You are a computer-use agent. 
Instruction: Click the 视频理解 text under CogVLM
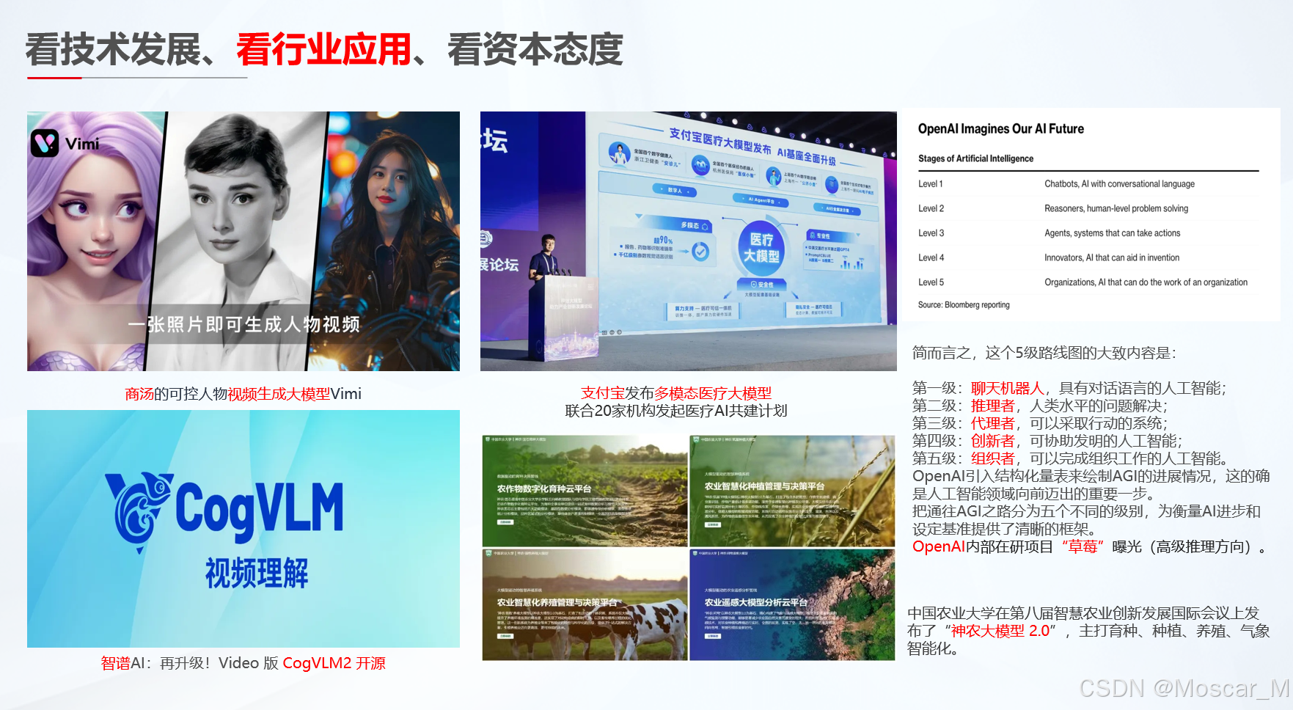tap(257, 572)
